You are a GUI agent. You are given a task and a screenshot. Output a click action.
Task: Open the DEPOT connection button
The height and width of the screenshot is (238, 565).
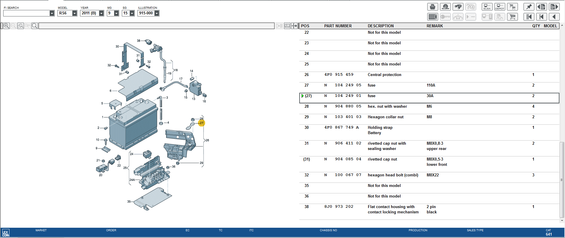(x=500, y=7)
